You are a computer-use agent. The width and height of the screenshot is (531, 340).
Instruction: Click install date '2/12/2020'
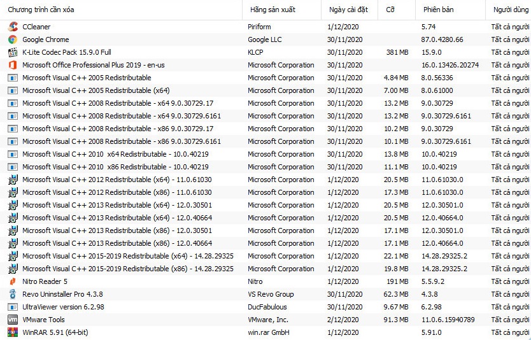tap(343, 320)
